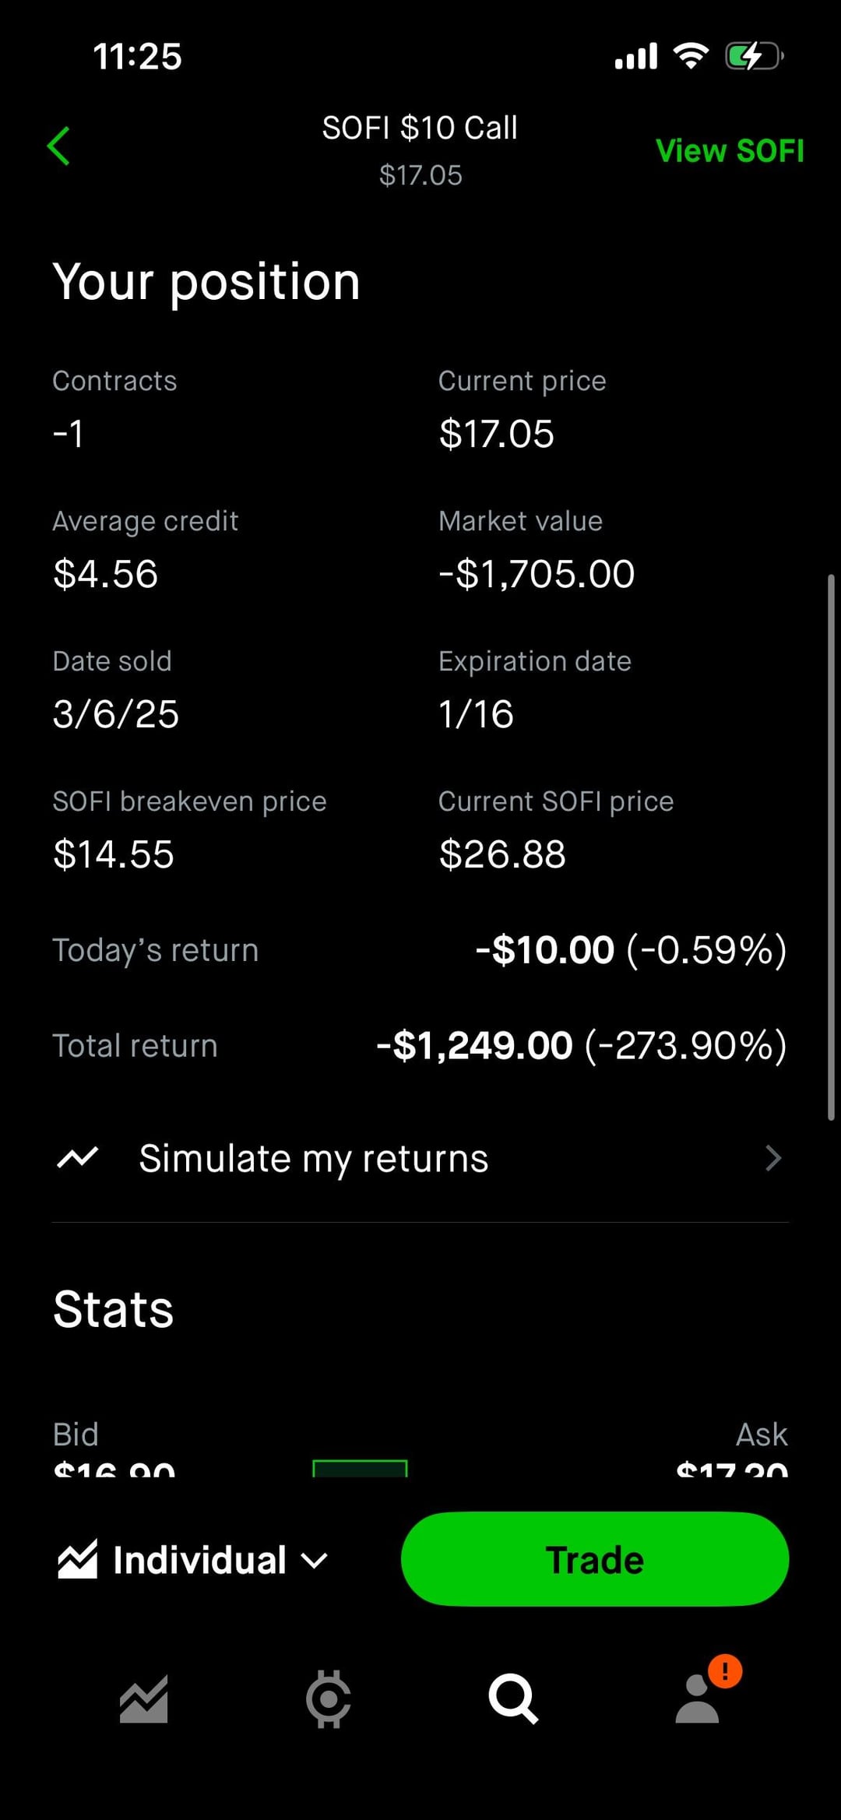The image size is (841, 1820).
Task: Open the investing chart tab icon
Action: (x=143, y=1699)
